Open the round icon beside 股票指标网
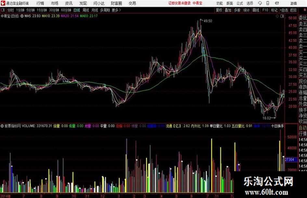 [2, 126]
